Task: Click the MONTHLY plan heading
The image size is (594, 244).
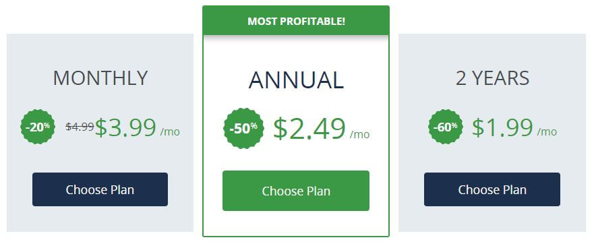Action: click(x=100, y=78)
